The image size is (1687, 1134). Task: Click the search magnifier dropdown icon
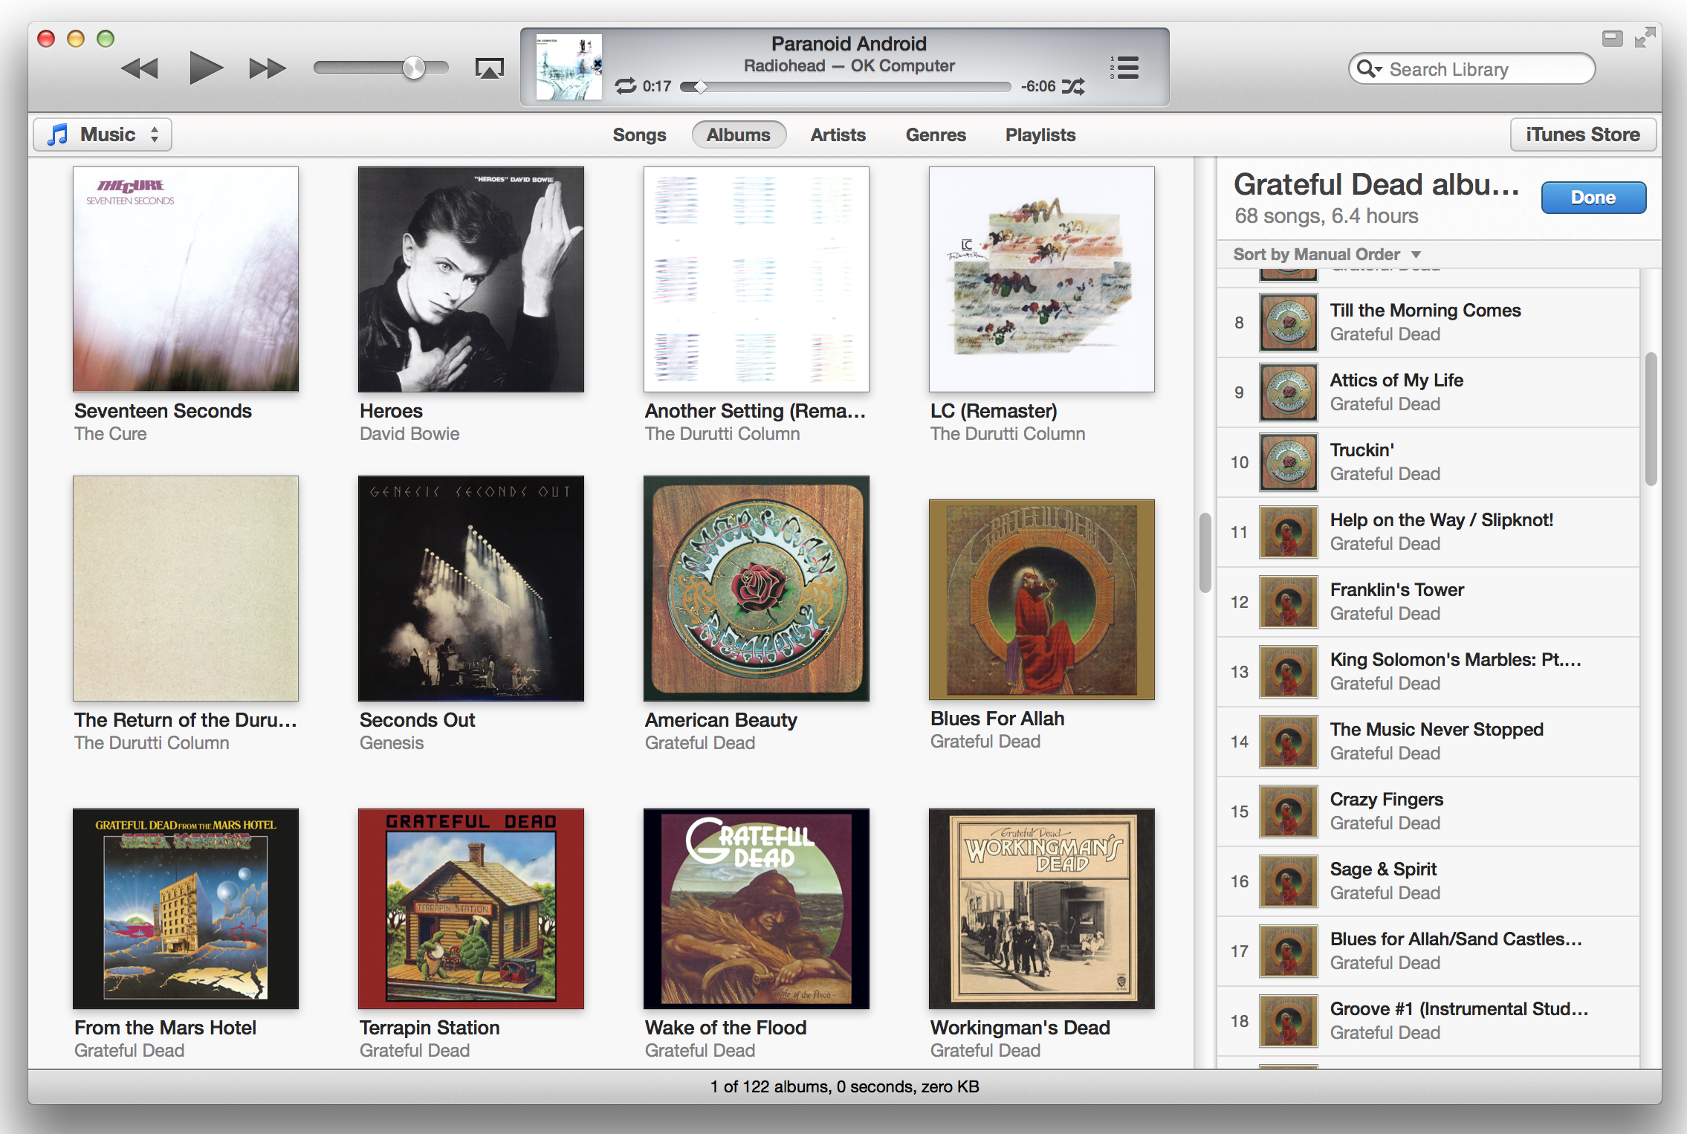[1369, 69]
